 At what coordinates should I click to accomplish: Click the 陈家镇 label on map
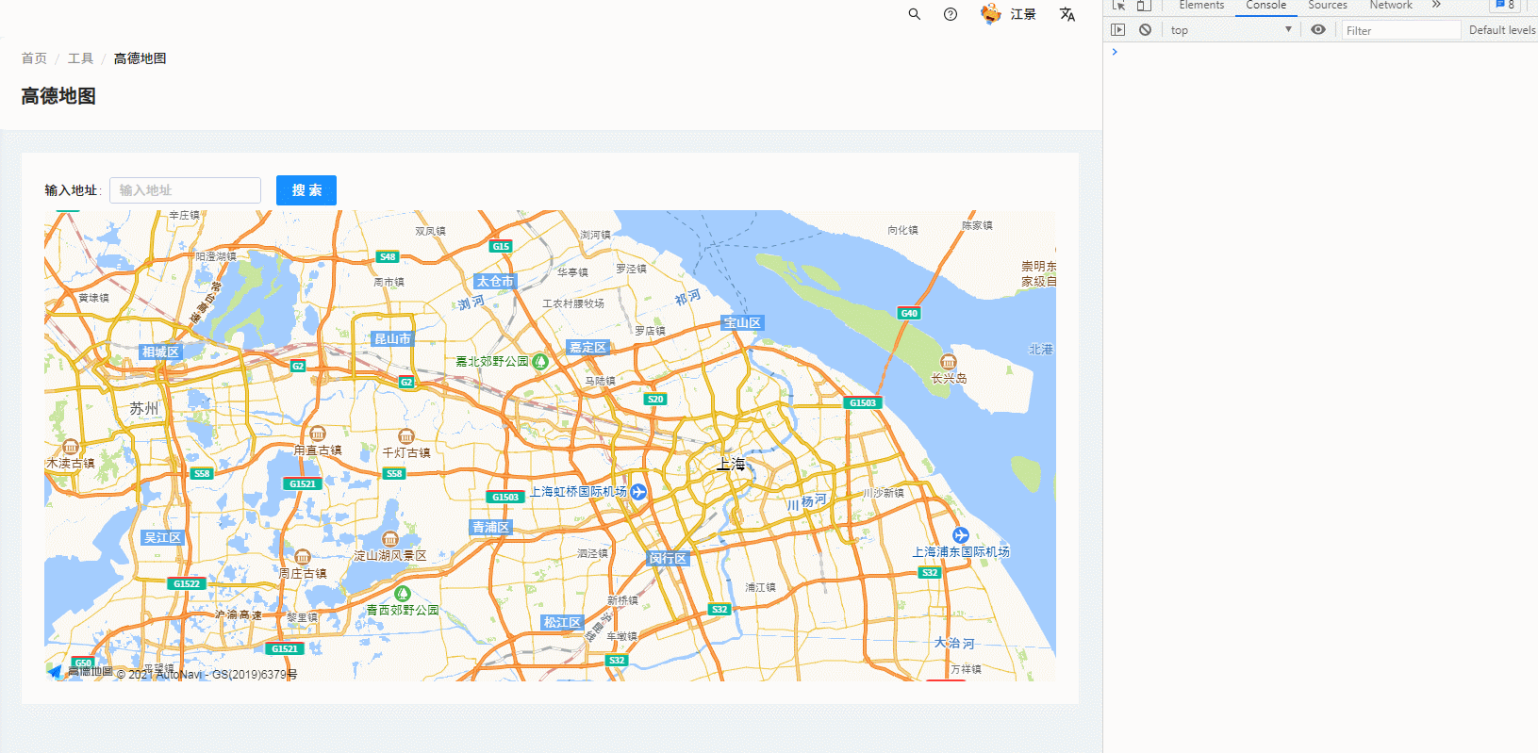977,225
